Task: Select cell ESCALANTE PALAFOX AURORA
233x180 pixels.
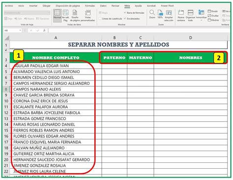Action: 56,107
